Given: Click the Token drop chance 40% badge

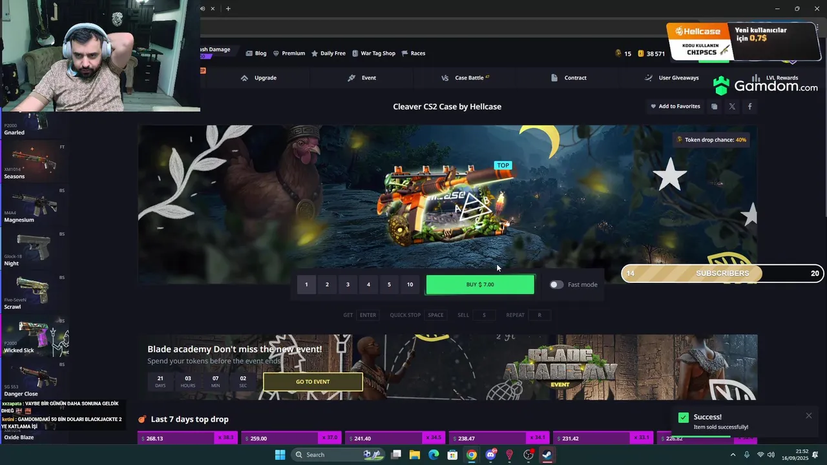Looking at the screenshot, I should pyautogui.click(x=711, y=139).
